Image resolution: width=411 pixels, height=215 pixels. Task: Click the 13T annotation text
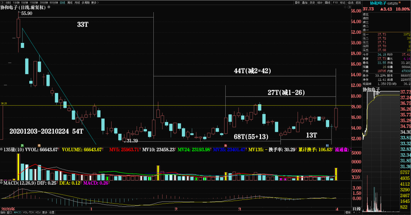(x=312, y=135)
